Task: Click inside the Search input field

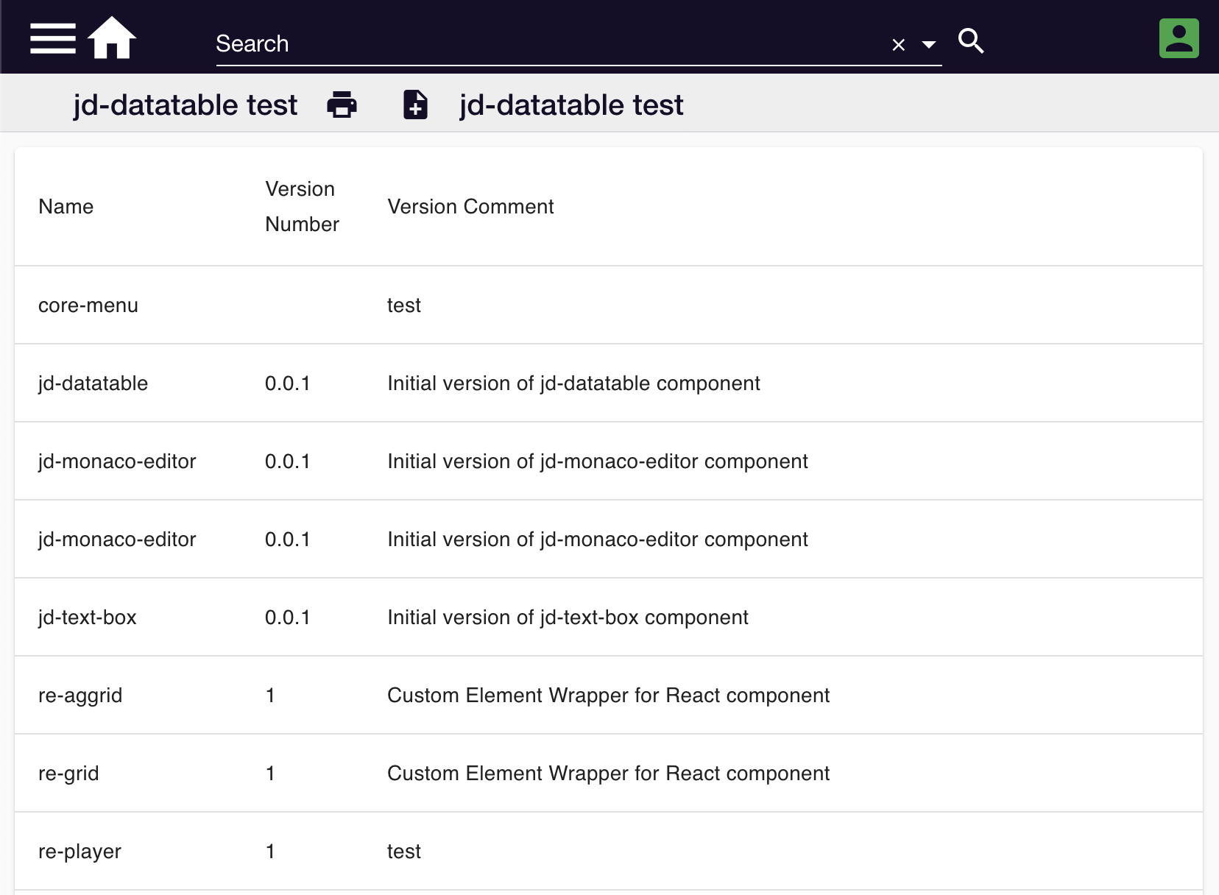Action: [x=515, y=44]
